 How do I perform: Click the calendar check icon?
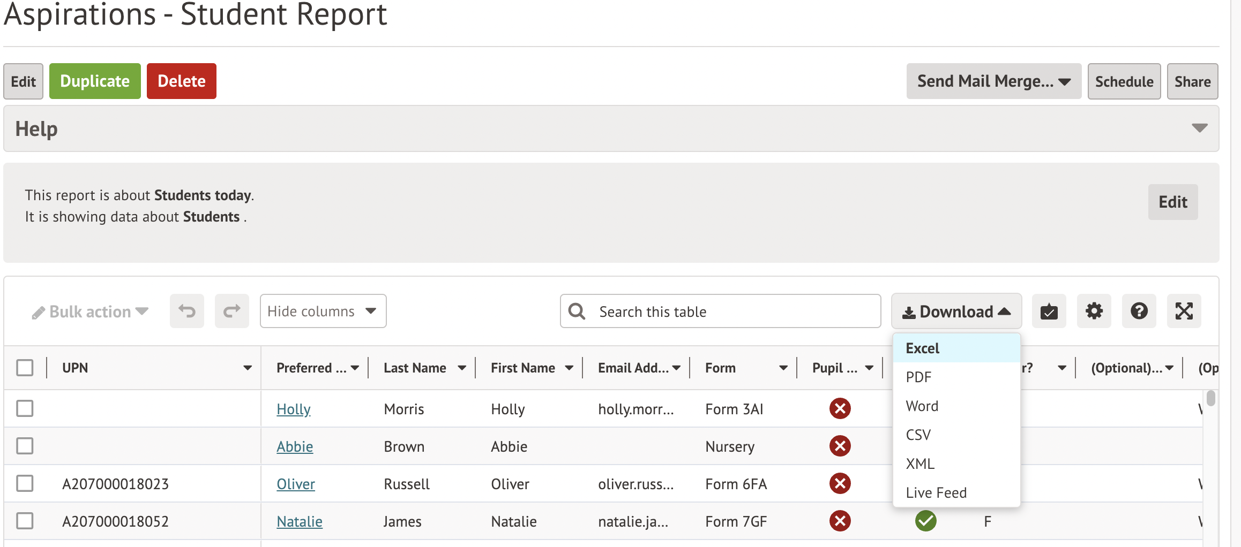(1049, 311)
